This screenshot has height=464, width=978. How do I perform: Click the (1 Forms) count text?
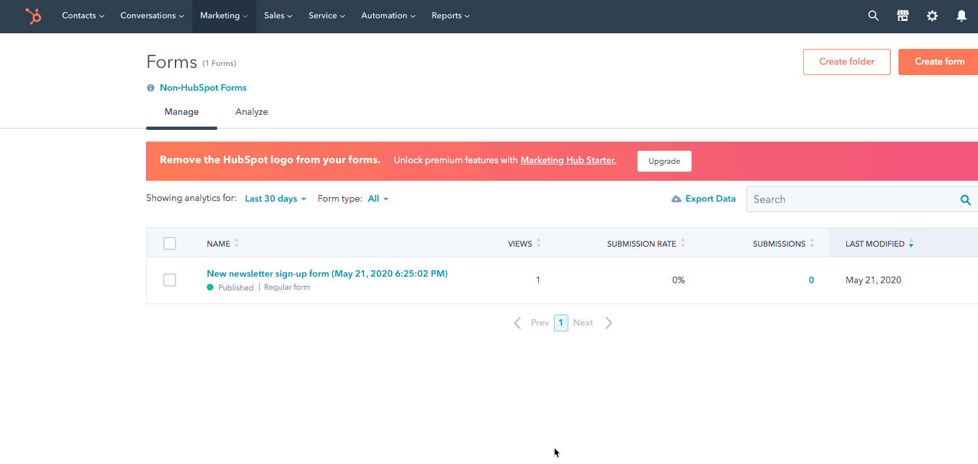tap(219, 64)
